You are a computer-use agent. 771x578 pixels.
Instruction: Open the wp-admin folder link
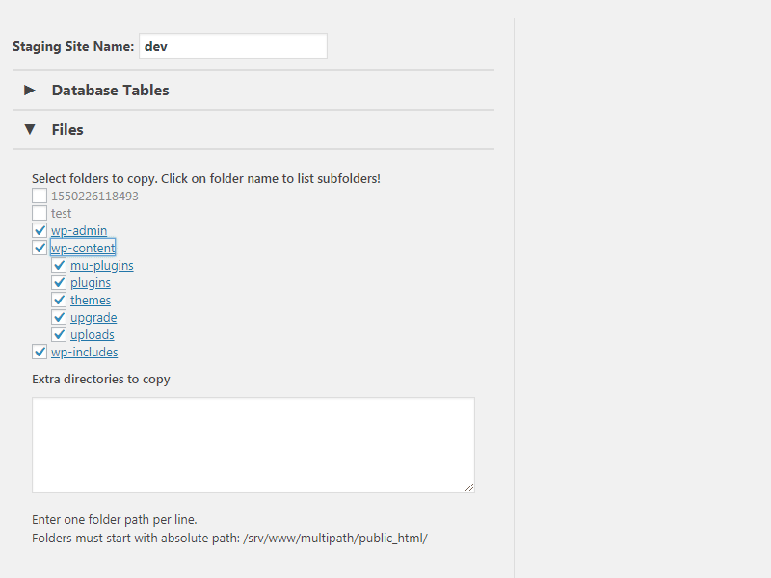point(79,230)
